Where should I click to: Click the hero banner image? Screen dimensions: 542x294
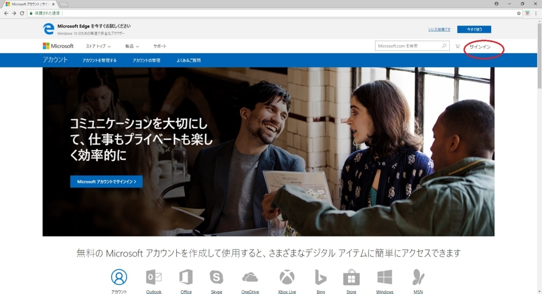268,152
